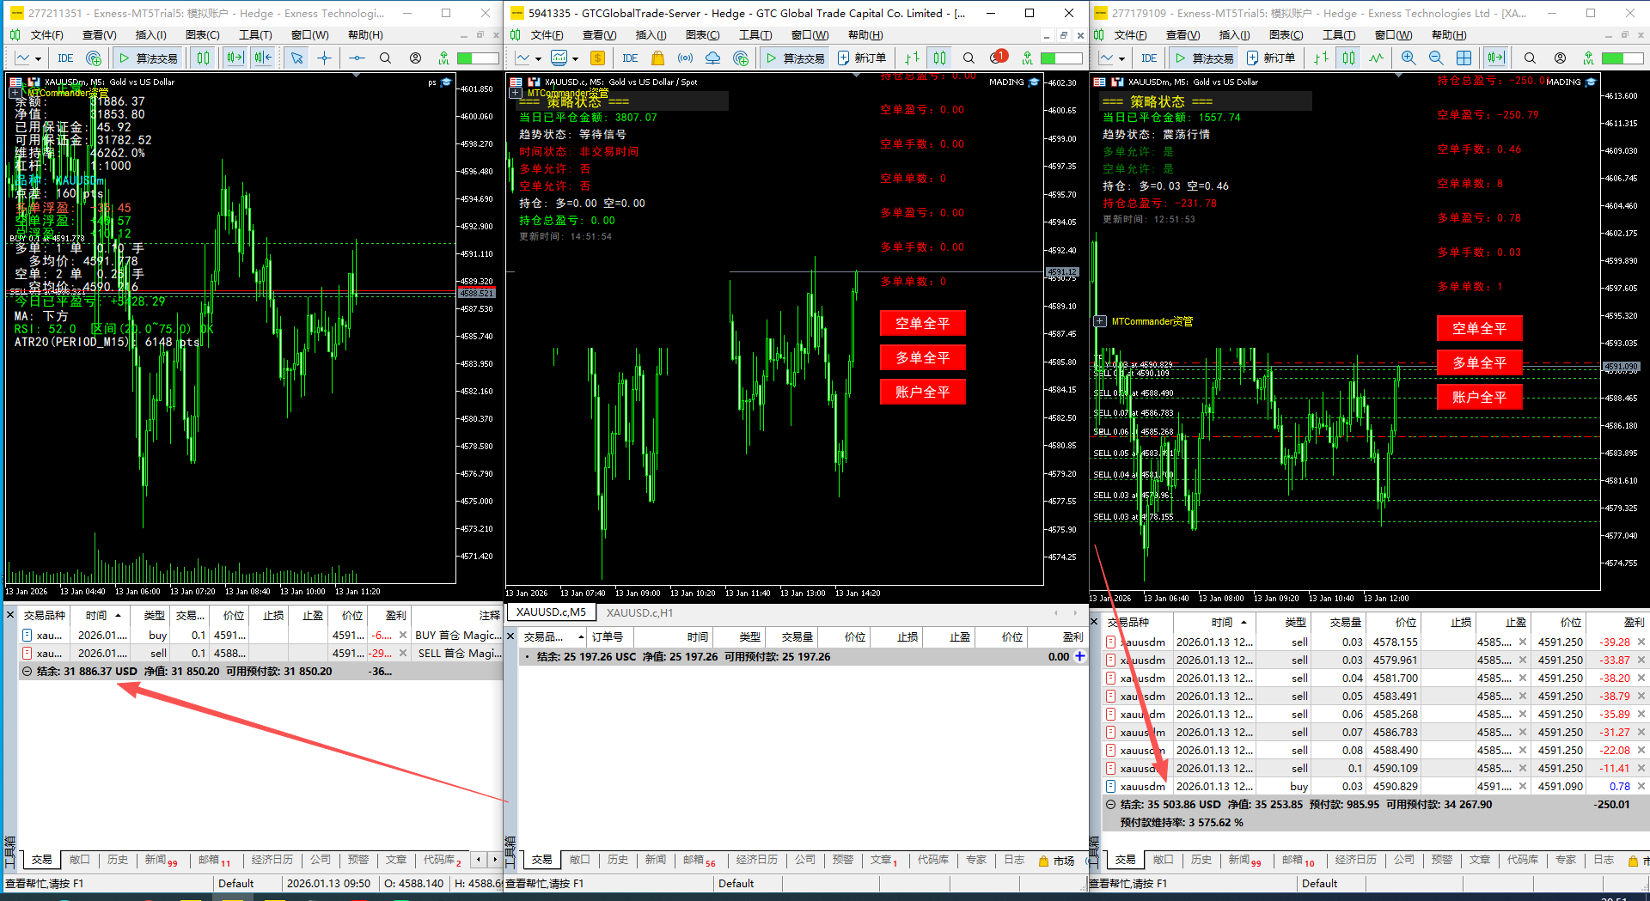Expand the MTCommander panel in right chart

[1100, 321]
